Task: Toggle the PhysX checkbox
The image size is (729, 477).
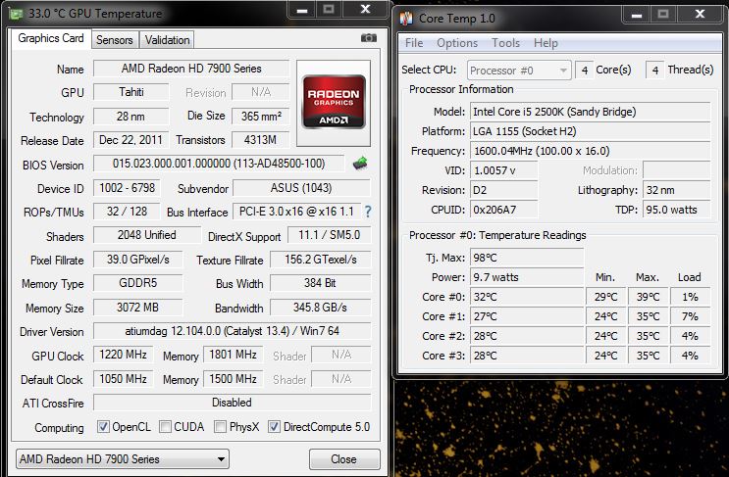Action: [221, 426]
